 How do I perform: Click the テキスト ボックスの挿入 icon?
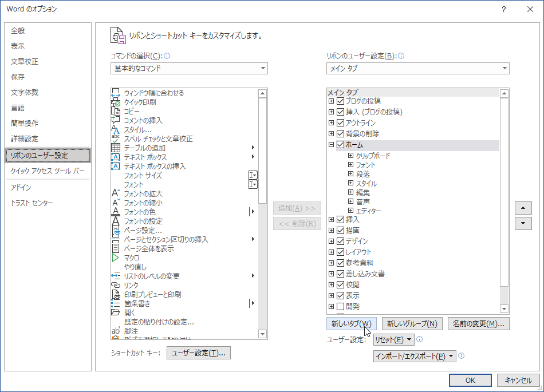(116, 166)
